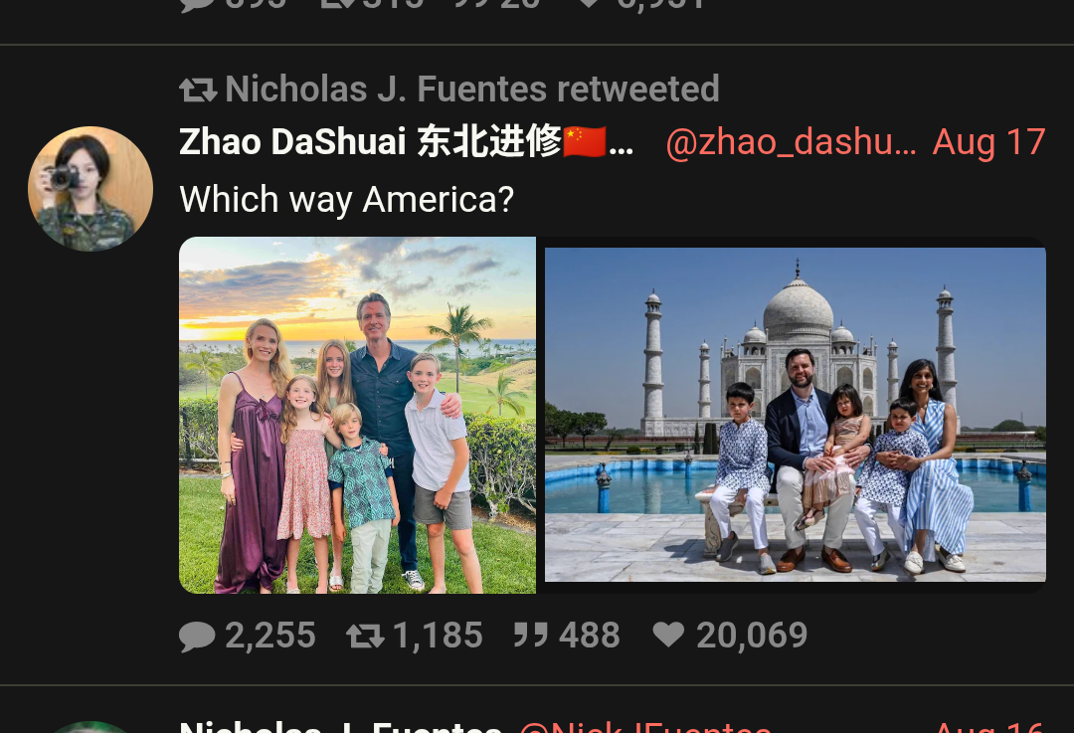Viewport: 1074px width, 733px height.
Task: Click Nicholas J. Fuentes name on bottom tweet
Action: 340,726
